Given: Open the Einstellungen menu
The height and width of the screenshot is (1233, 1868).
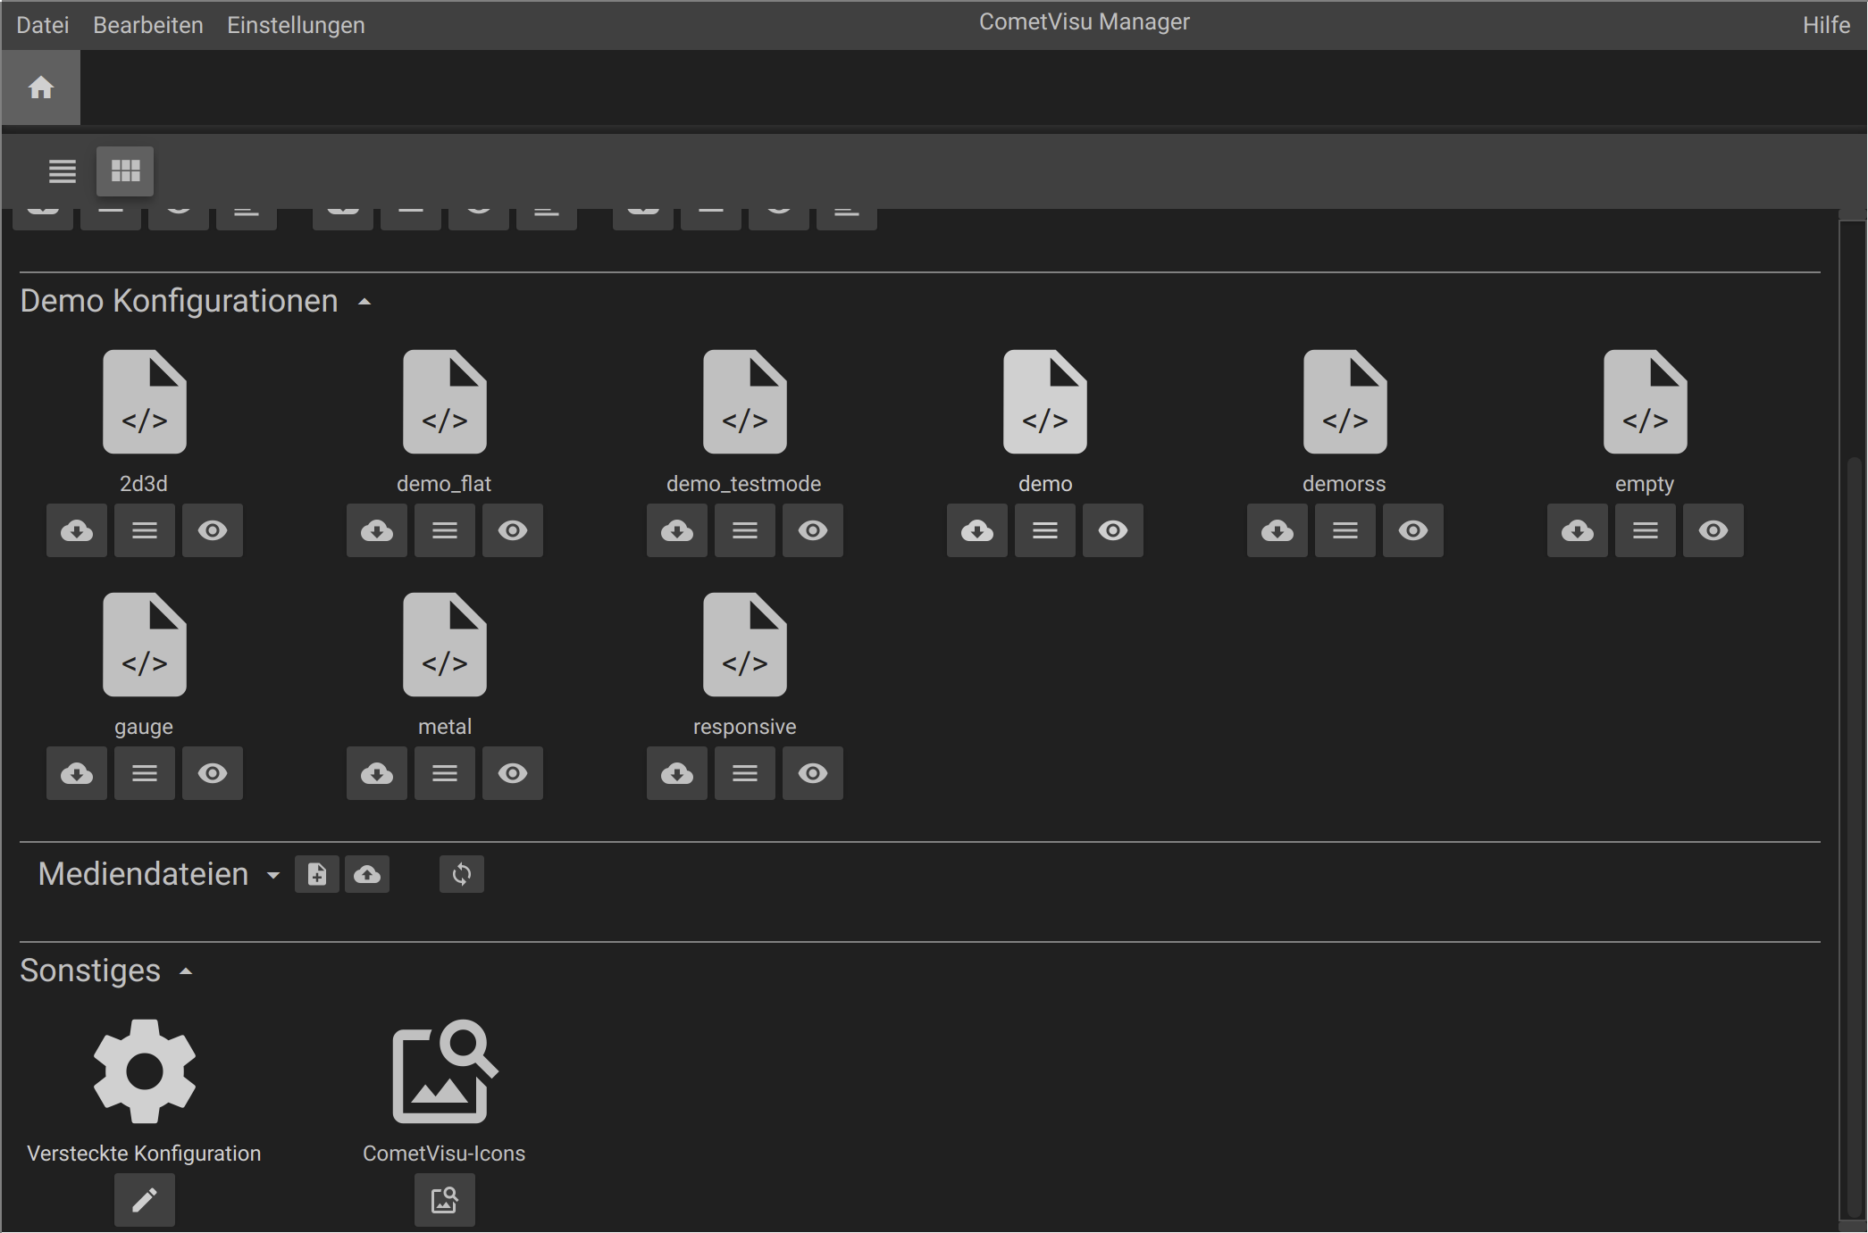Looking at the screenshot, I should (296, 25).
